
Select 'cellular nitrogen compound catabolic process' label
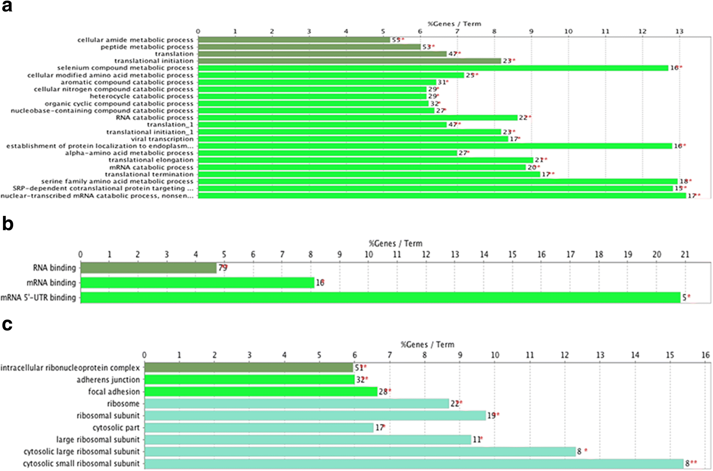click(x=114, y=89)
